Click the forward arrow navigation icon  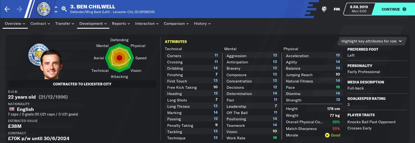tap(19, 9)
